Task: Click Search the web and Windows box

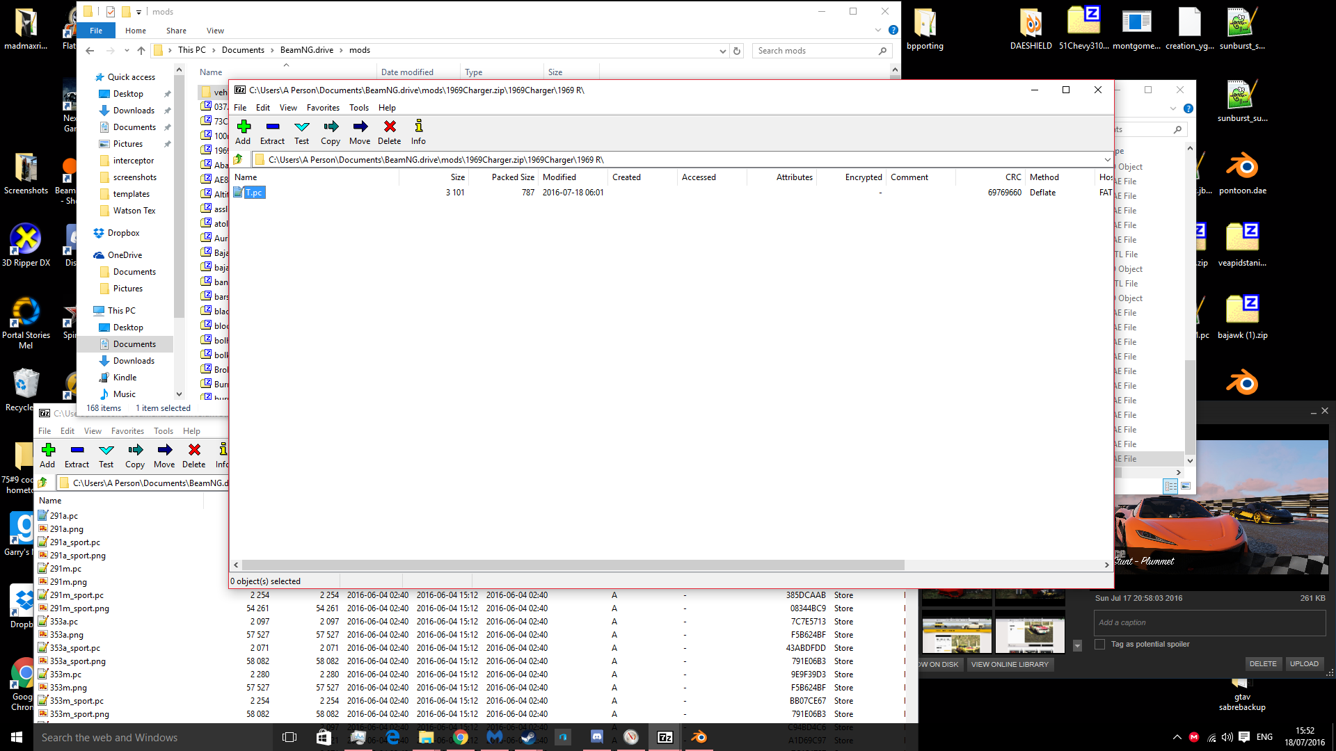Action: (153, 737)
